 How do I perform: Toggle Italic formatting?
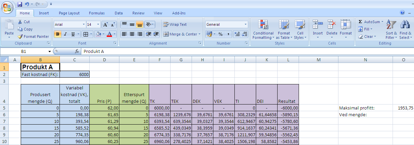point(66,34)
